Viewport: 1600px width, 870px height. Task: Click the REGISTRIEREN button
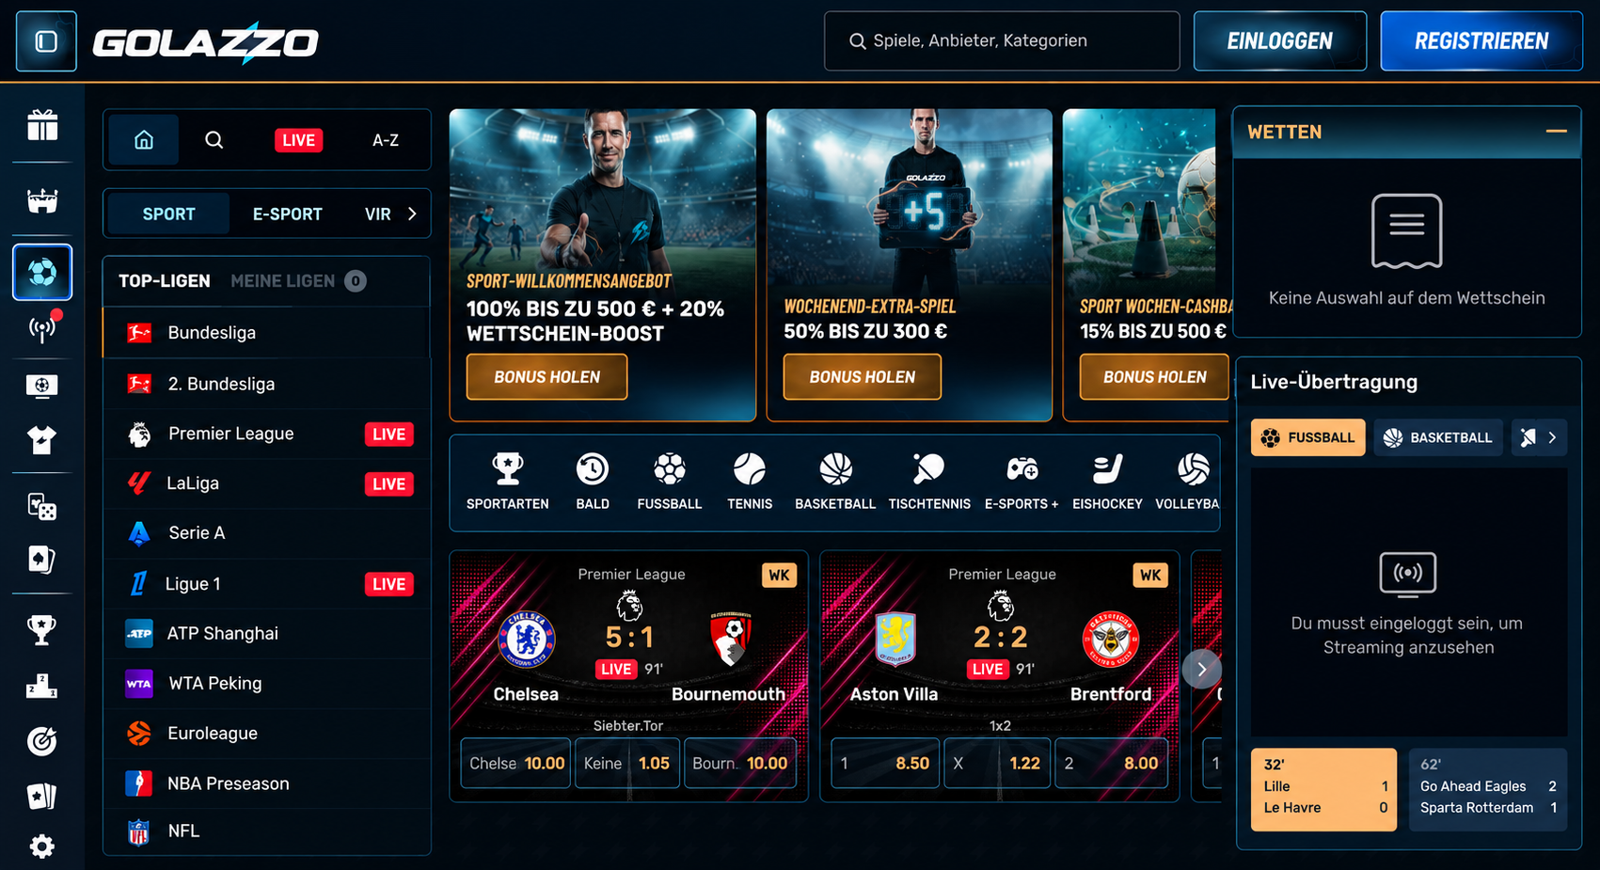(1481, 41)
